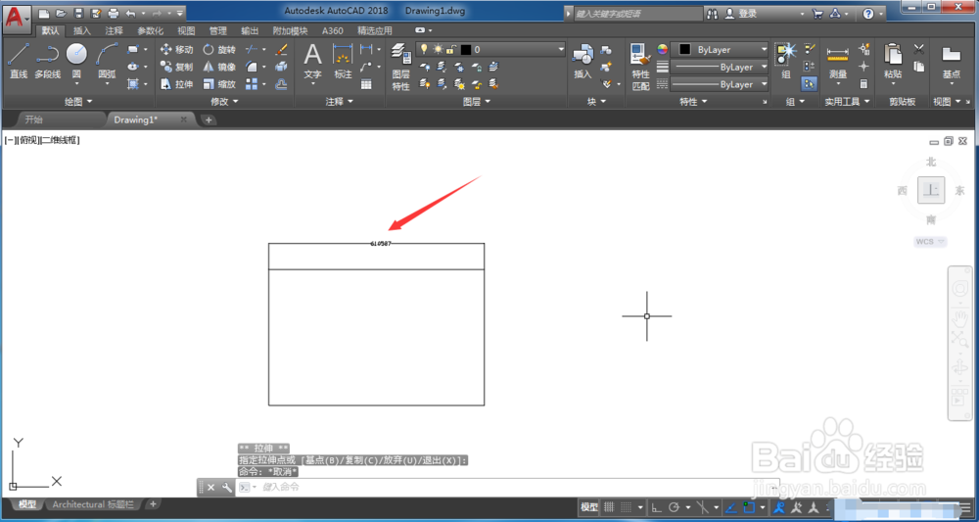Open the Start (开始) file tab
This screenshot has width=979, height=522.
(33, 119)
